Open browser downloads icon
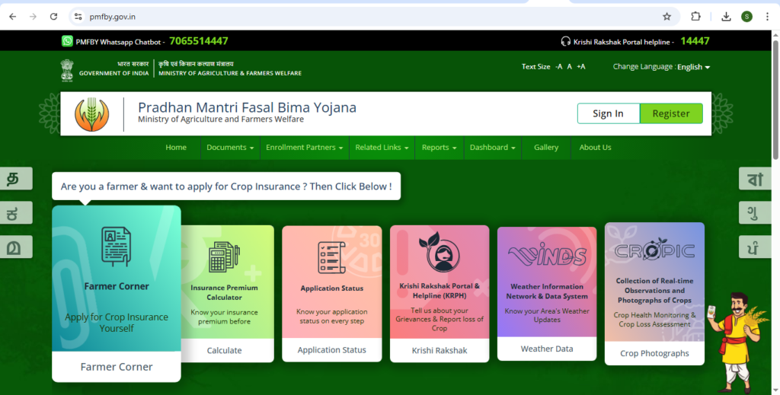780x395 pixels. pos(726,17)
